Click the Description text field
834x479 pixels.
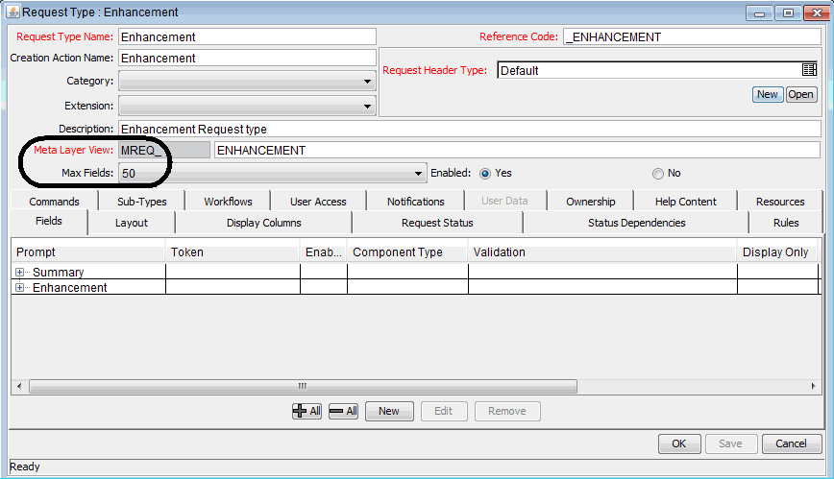[469, 129]
